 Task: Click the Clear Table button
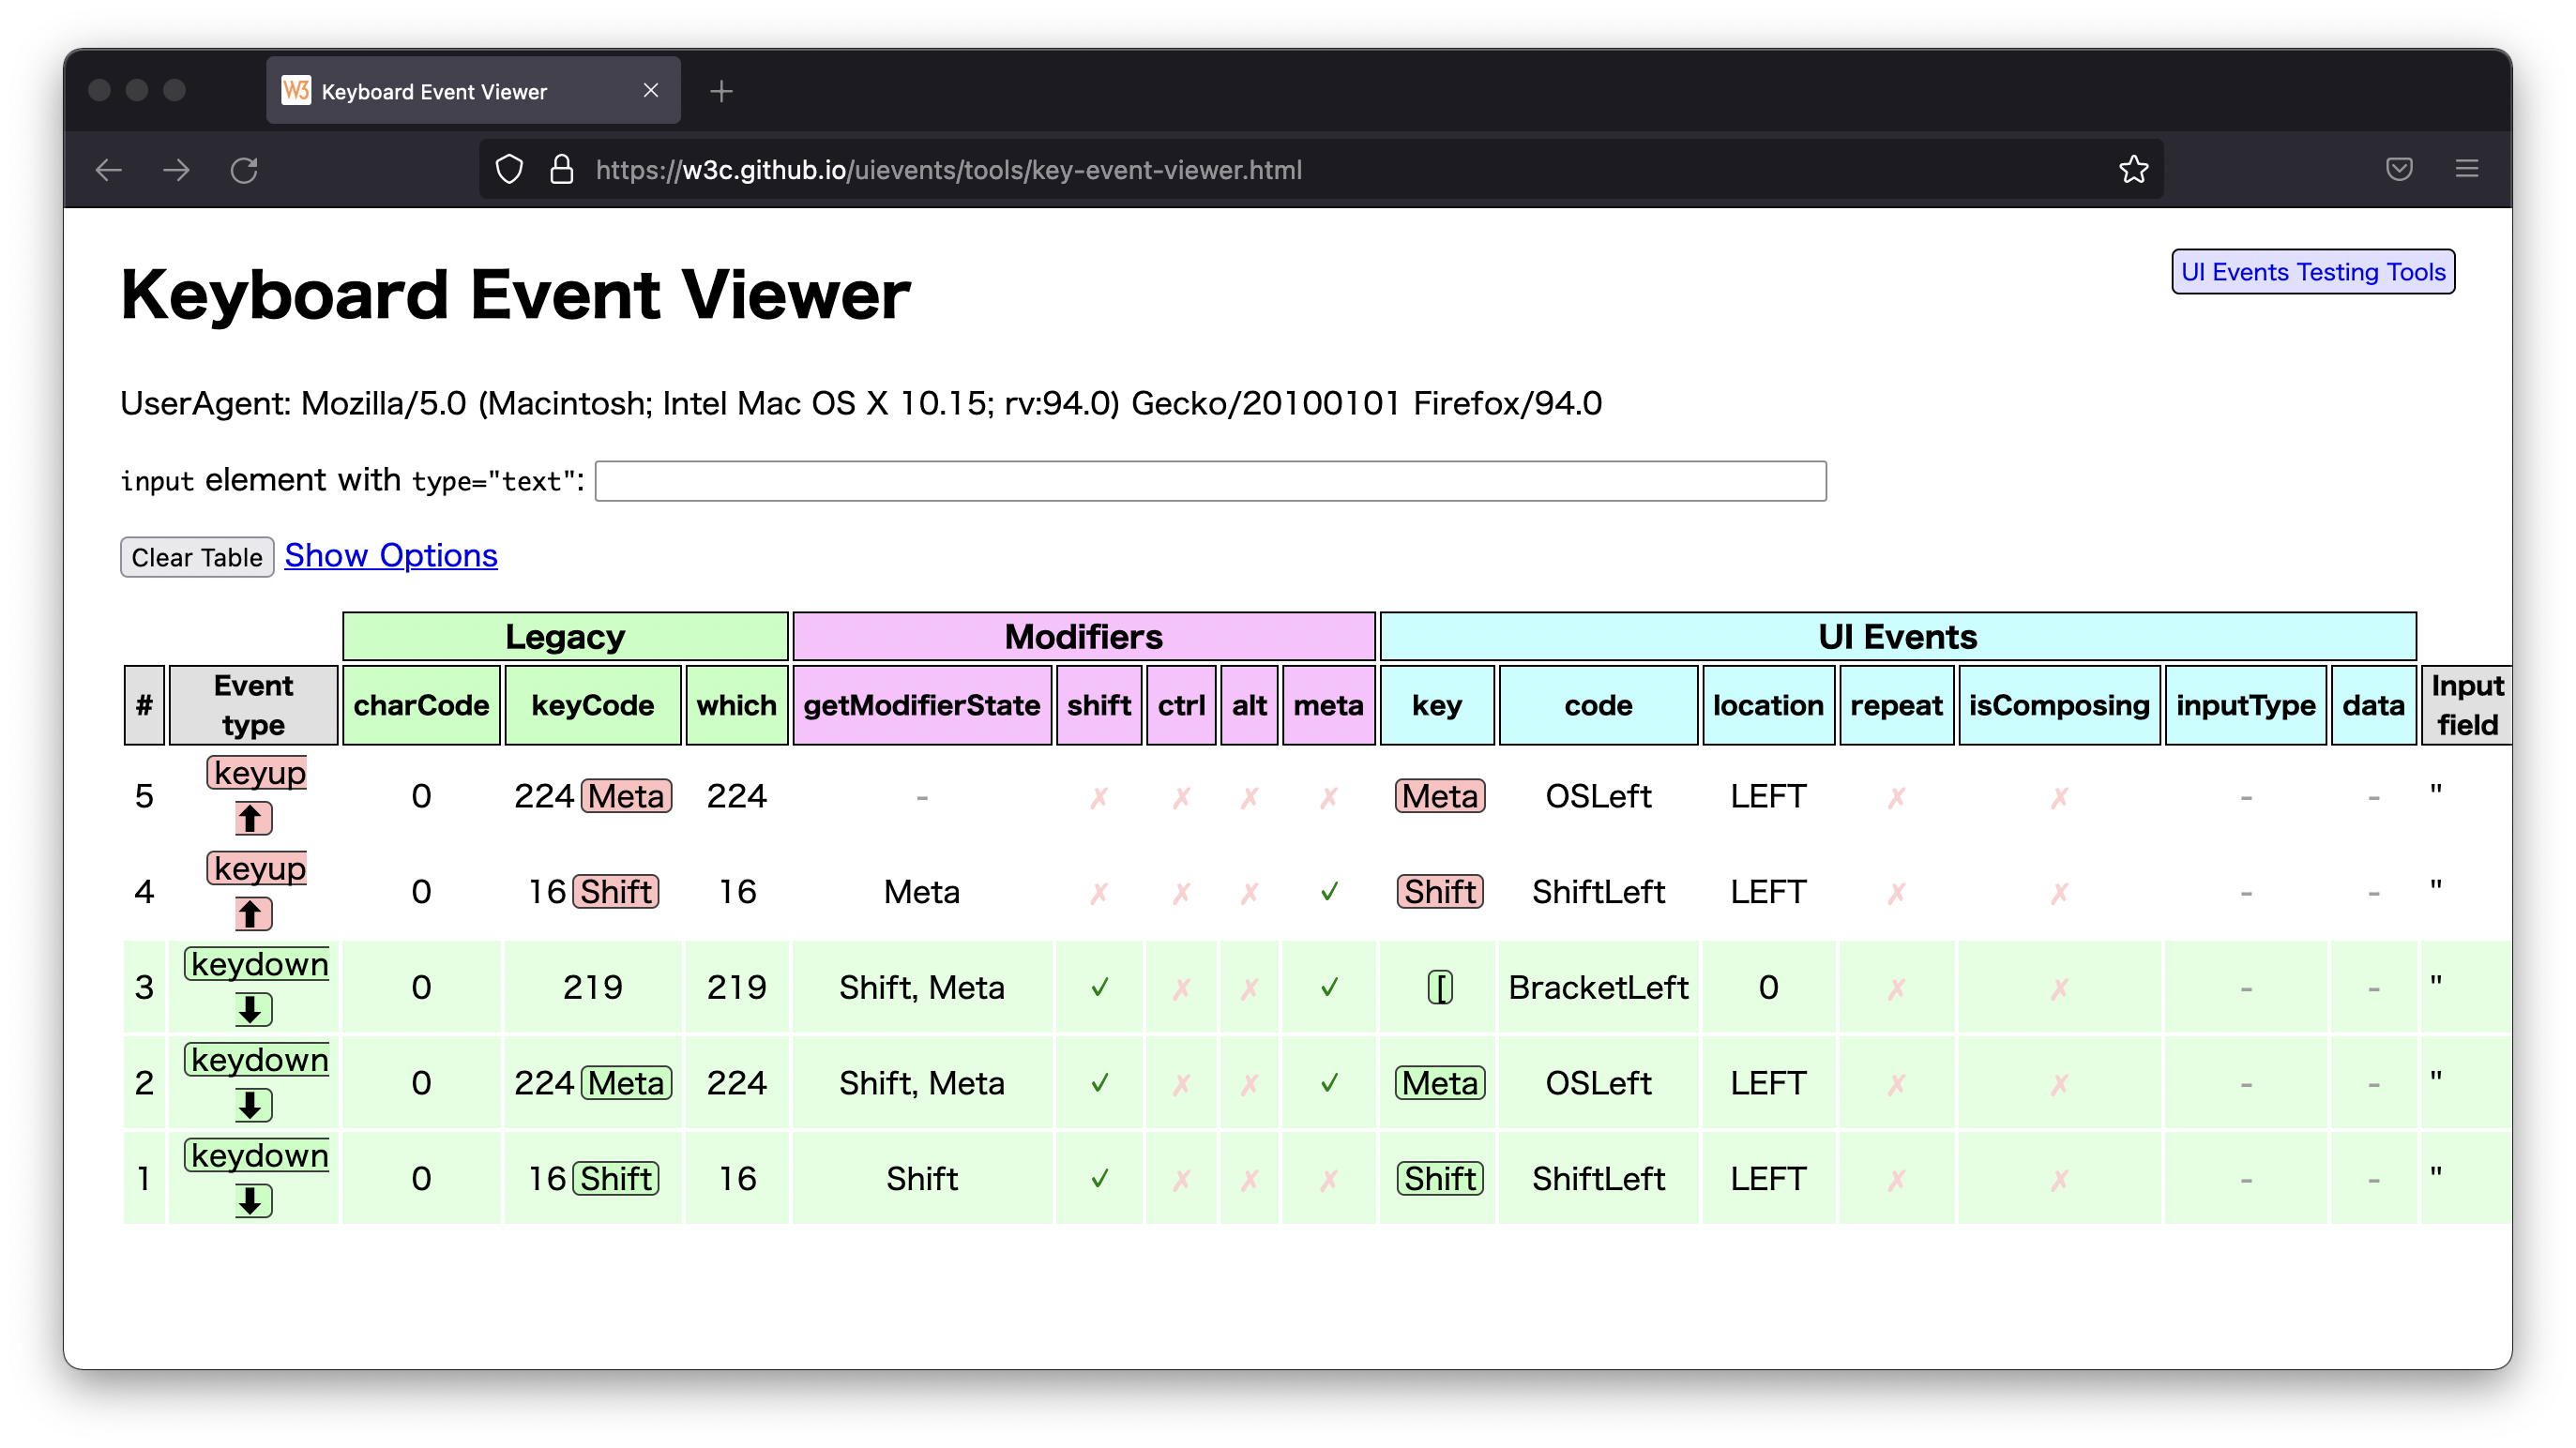pos(197,557)
